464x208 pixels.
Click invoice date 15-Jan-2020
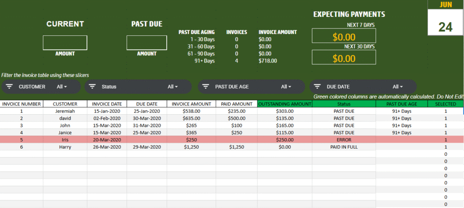point(107,111)
